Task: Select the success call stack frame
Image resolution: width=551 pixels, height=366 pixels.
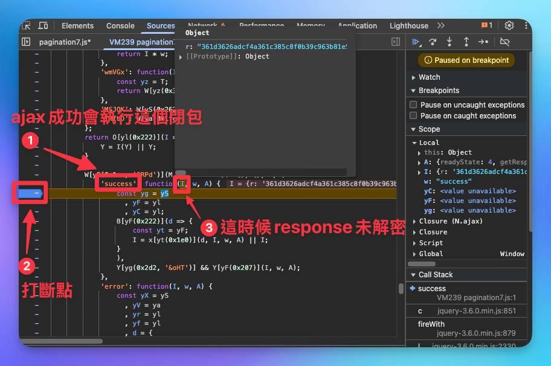Action: pyautogui.click(x=431, y=288)
